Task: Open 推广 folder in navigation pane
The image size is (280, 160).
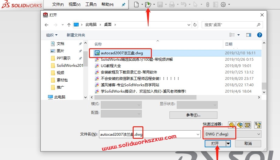Action: 60,87
